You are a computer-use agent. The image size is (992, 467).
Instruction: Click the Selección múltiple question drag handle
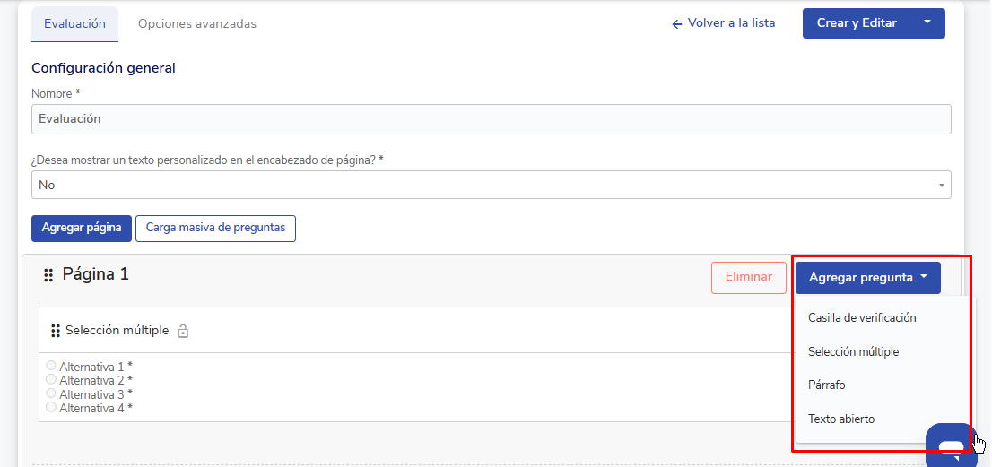(x=56, y=331)
